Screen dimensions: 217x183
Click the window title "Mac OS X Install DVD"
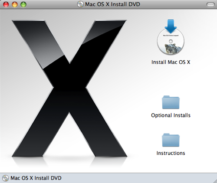[112, 4]
